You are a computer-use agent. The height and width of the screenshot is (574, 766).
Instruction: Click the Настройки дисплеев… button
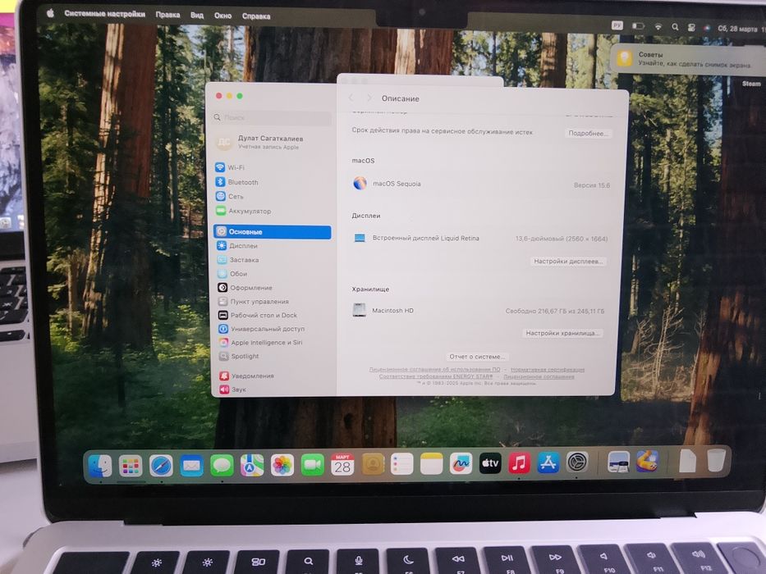568,261
